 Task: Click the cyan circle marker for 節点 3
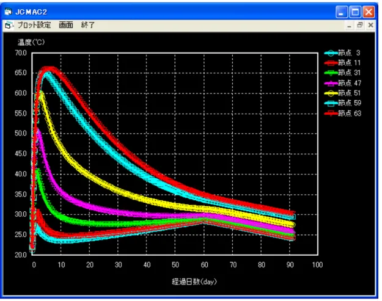(x=331, y=53)
